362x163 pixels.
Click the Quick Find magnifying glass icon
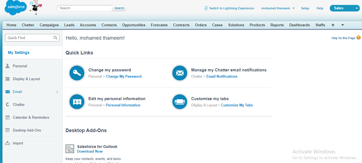(56, 37)
